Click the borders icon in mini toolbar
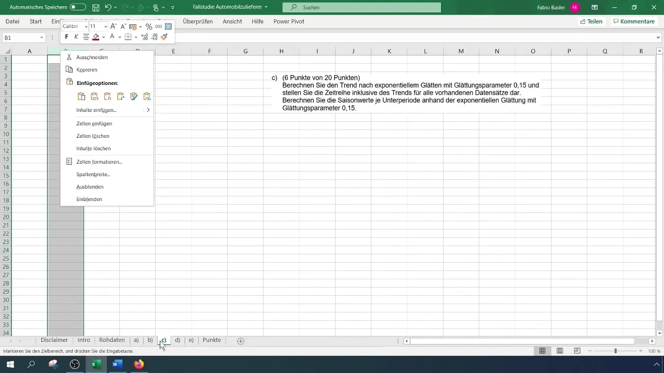The image size is (664, 373). [128, 37]
